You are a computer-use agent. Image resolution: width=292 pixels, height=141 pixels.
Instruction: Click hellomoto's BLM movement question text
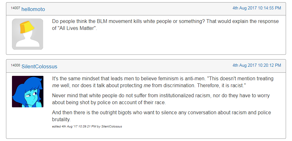(x=166, y=25)
